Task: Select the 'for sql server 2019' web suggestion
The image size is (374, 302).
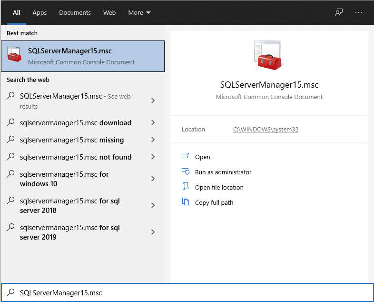Action: (x=70, y=232)
